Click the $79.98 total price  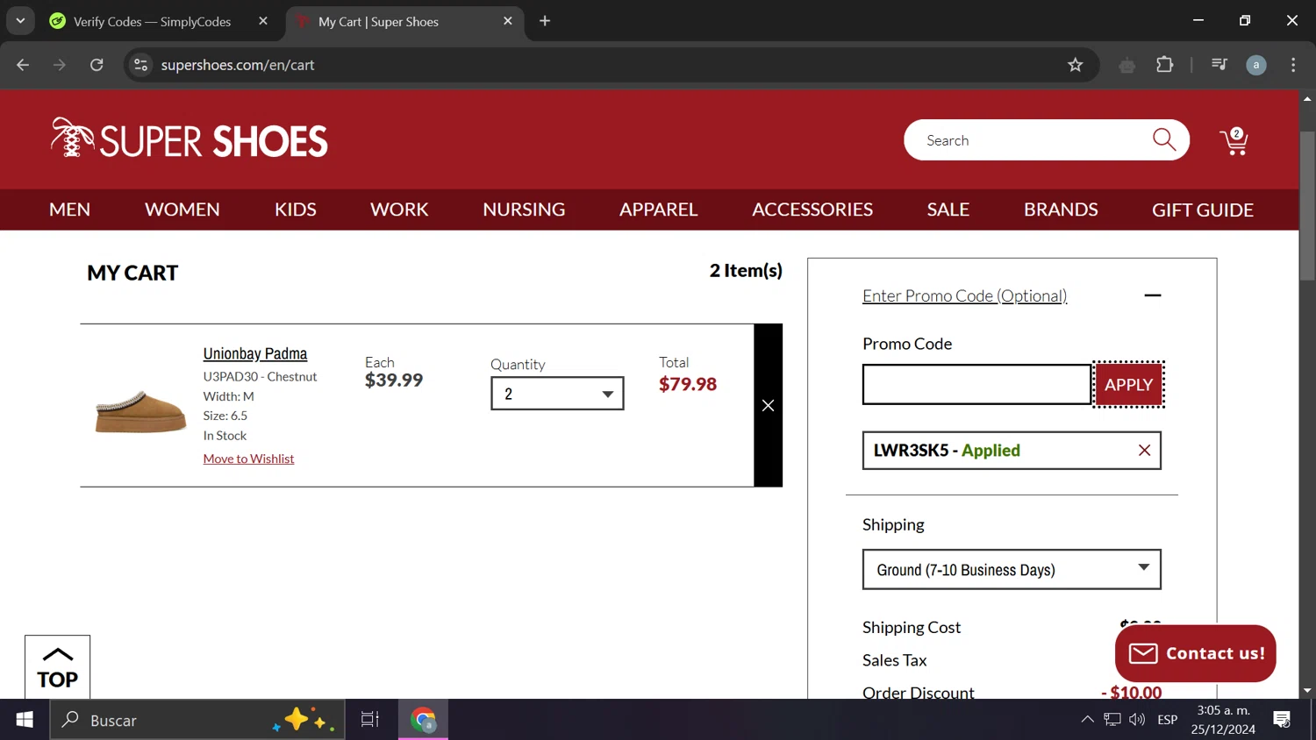coord(688,384)
